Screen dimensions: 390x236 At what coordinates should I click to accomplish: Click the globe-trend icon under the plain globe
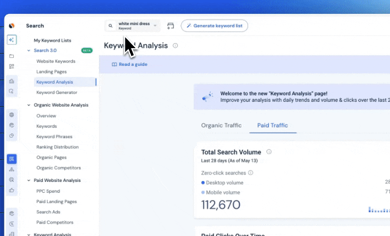click(x=11, y=125)
